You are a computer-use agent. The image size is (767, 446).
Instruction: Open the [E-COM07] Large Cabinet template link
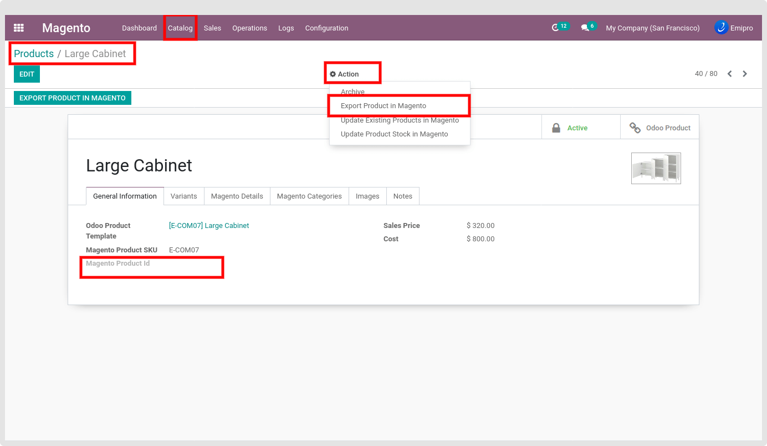[209, 226]
